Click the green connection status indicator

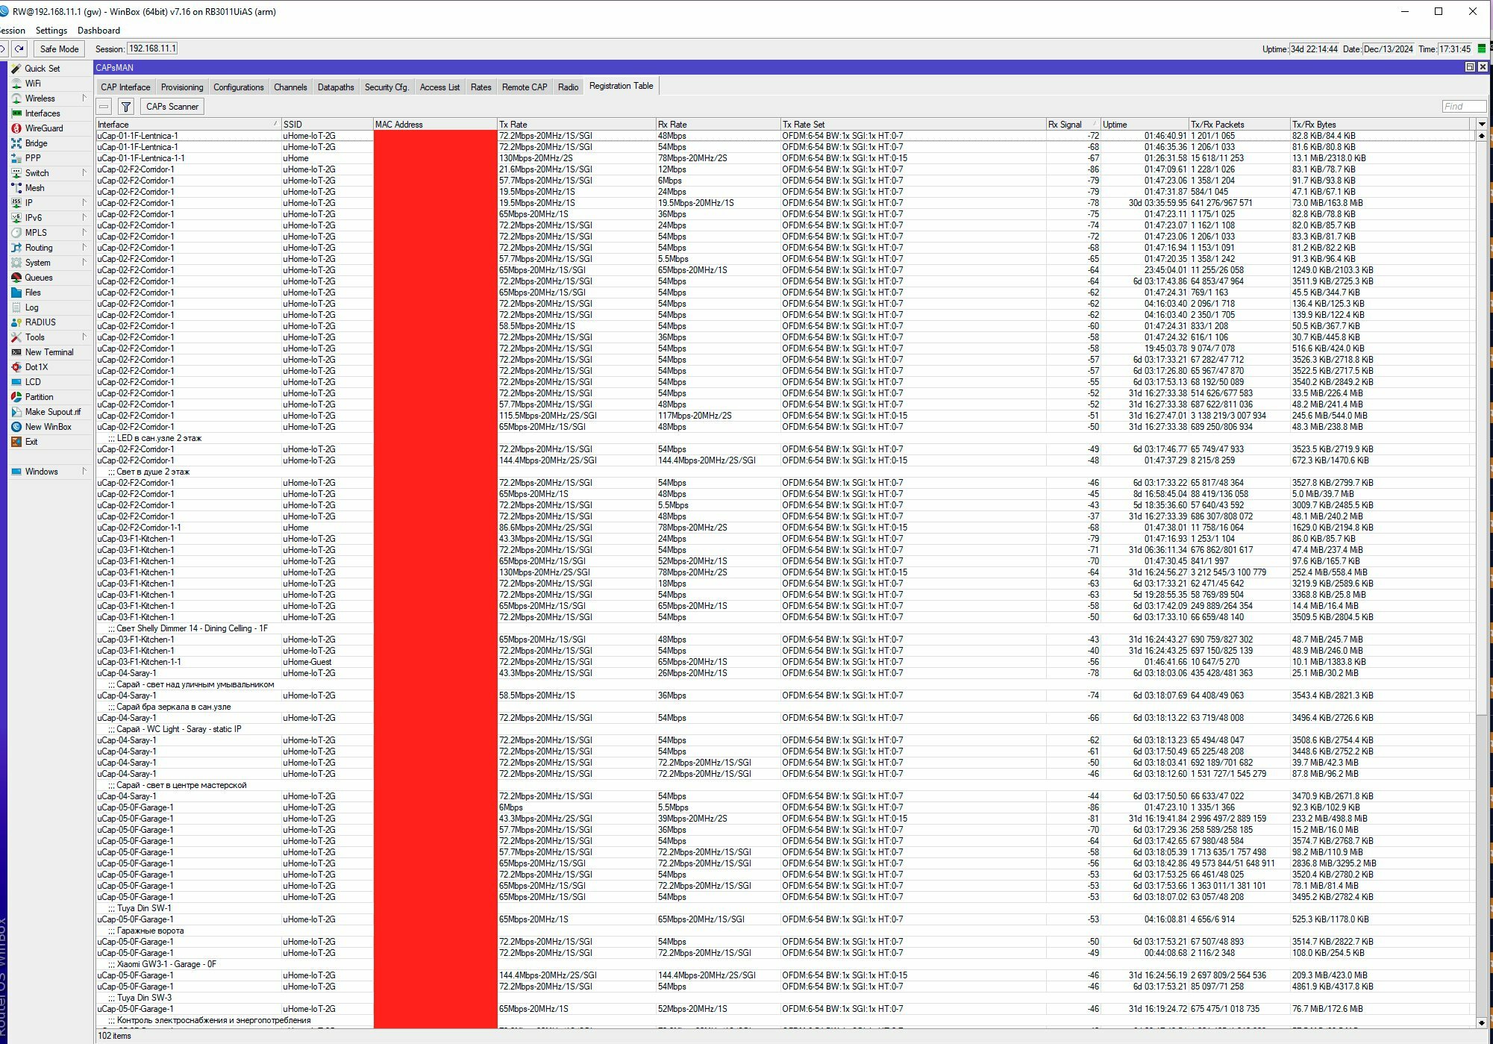click(x=1482, y=49)
